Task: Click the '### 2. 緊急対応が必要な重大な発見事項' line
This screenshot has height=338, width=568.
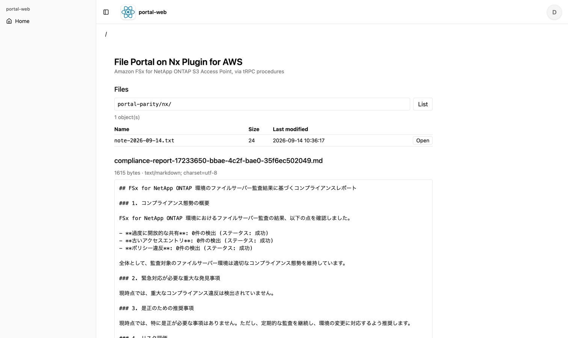Action: click(169, 278)
